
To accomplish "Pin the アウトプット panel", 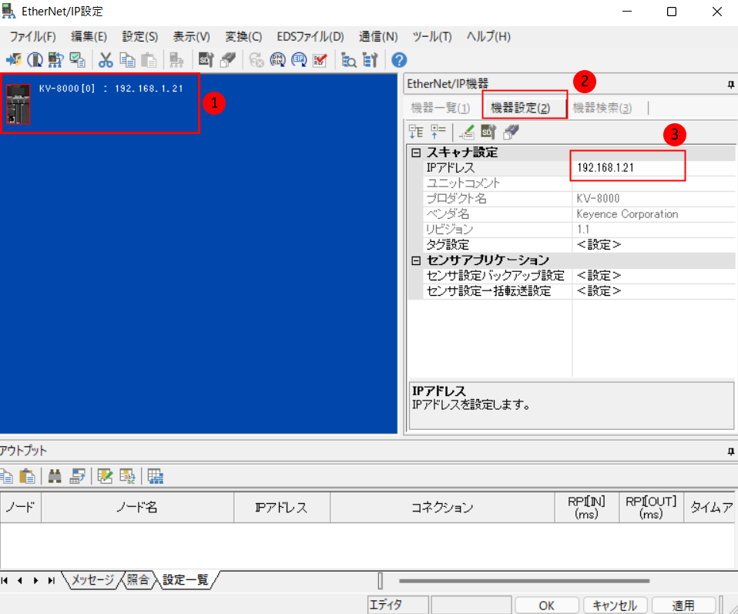I will 730,451.
